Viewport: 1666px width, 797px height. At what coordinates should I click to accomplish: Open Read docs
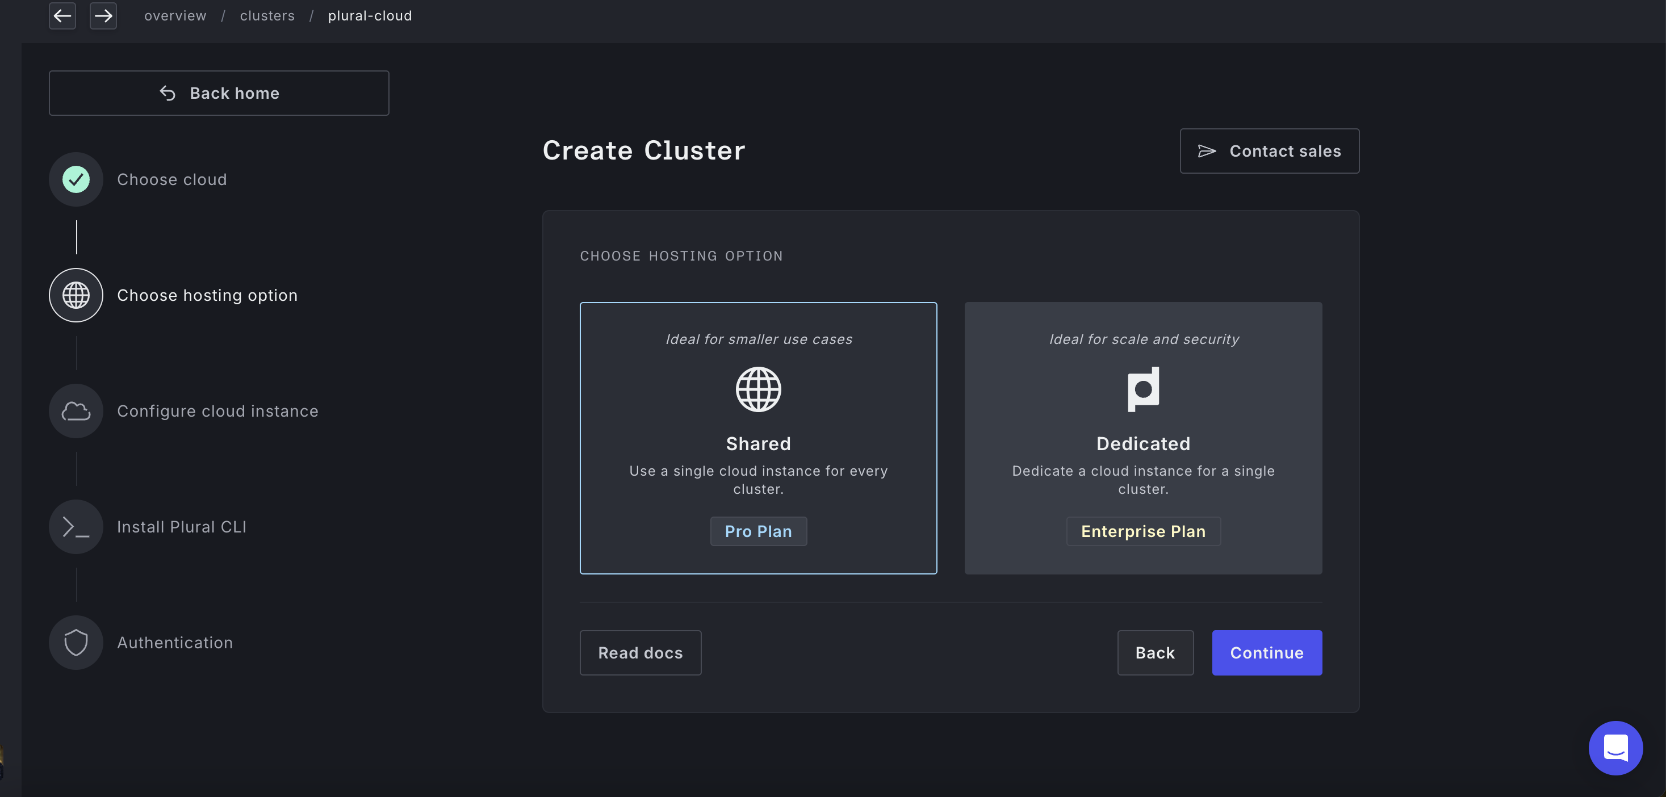641,653
